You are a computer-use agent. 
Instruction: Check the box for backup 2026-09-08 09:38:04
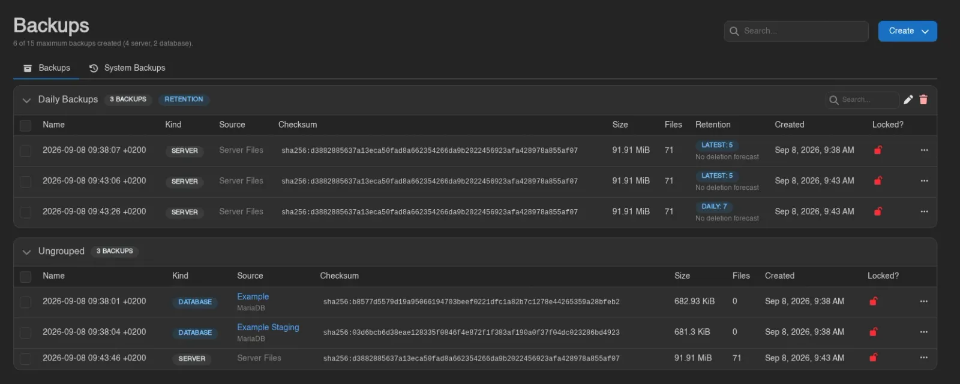click(x=26, y=332)
